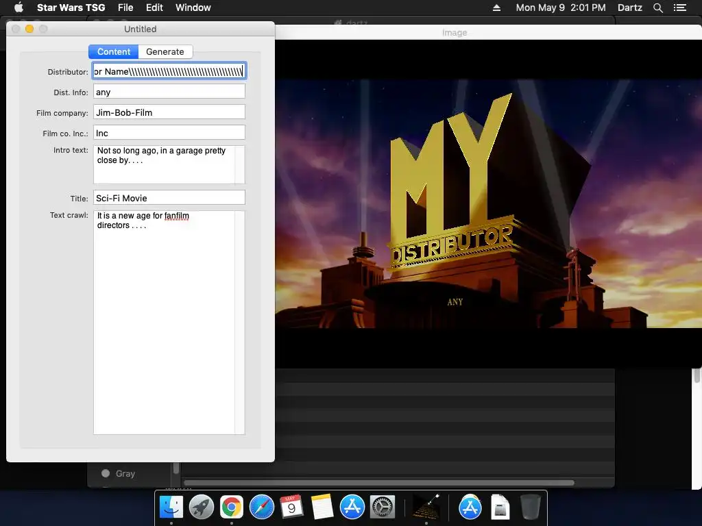702x526 pixels.
Task: Open the File menu
Action: [125, 8]
